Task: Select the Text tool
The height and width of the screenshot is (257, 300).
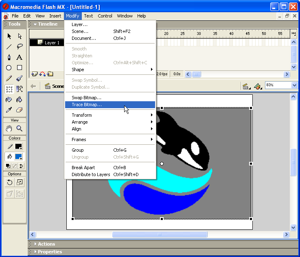Action: 19,57
